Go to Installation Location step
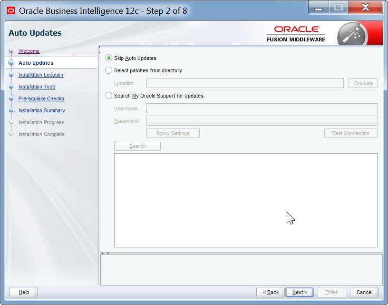 (41, 75)
